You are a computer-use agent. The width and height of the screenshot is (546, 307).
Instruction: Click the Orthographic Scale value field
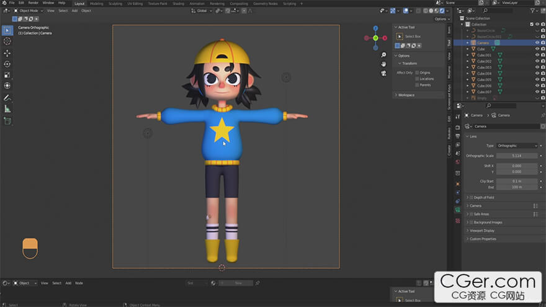tap(517, 156)
